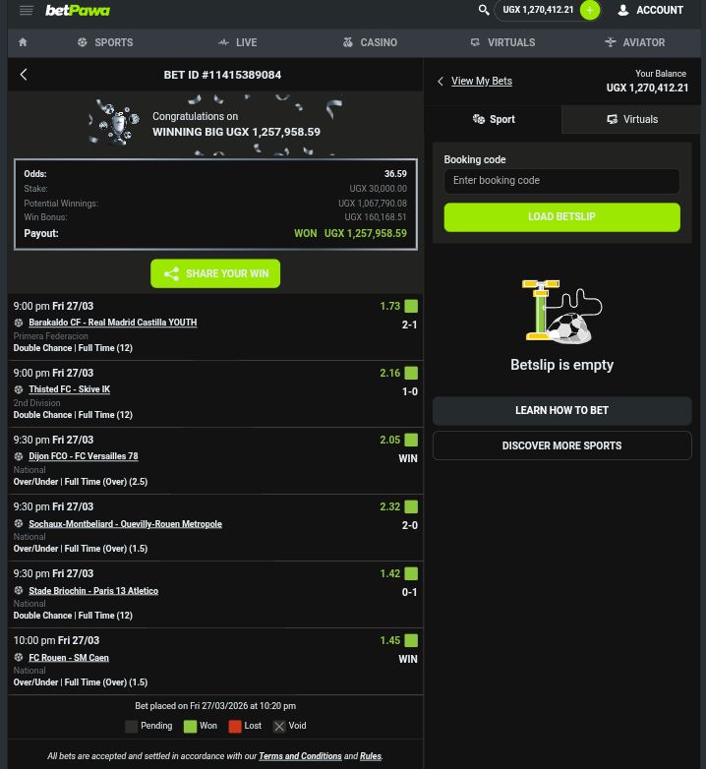Click the Pending legend swatch
This screenshot has width=706, height=769.
click(132, 727)
